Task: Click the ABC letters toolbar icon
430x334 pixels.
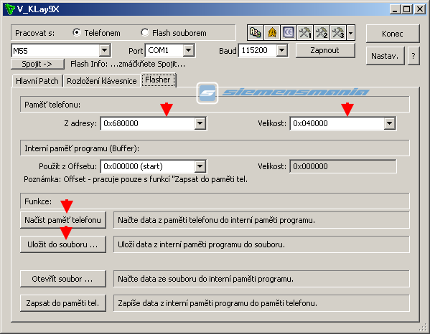Action: [256, 33]
